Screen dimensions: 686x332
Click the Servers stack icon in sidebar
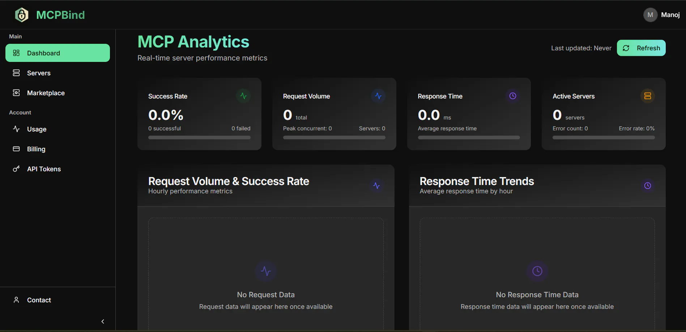click(x=16, y=73)
